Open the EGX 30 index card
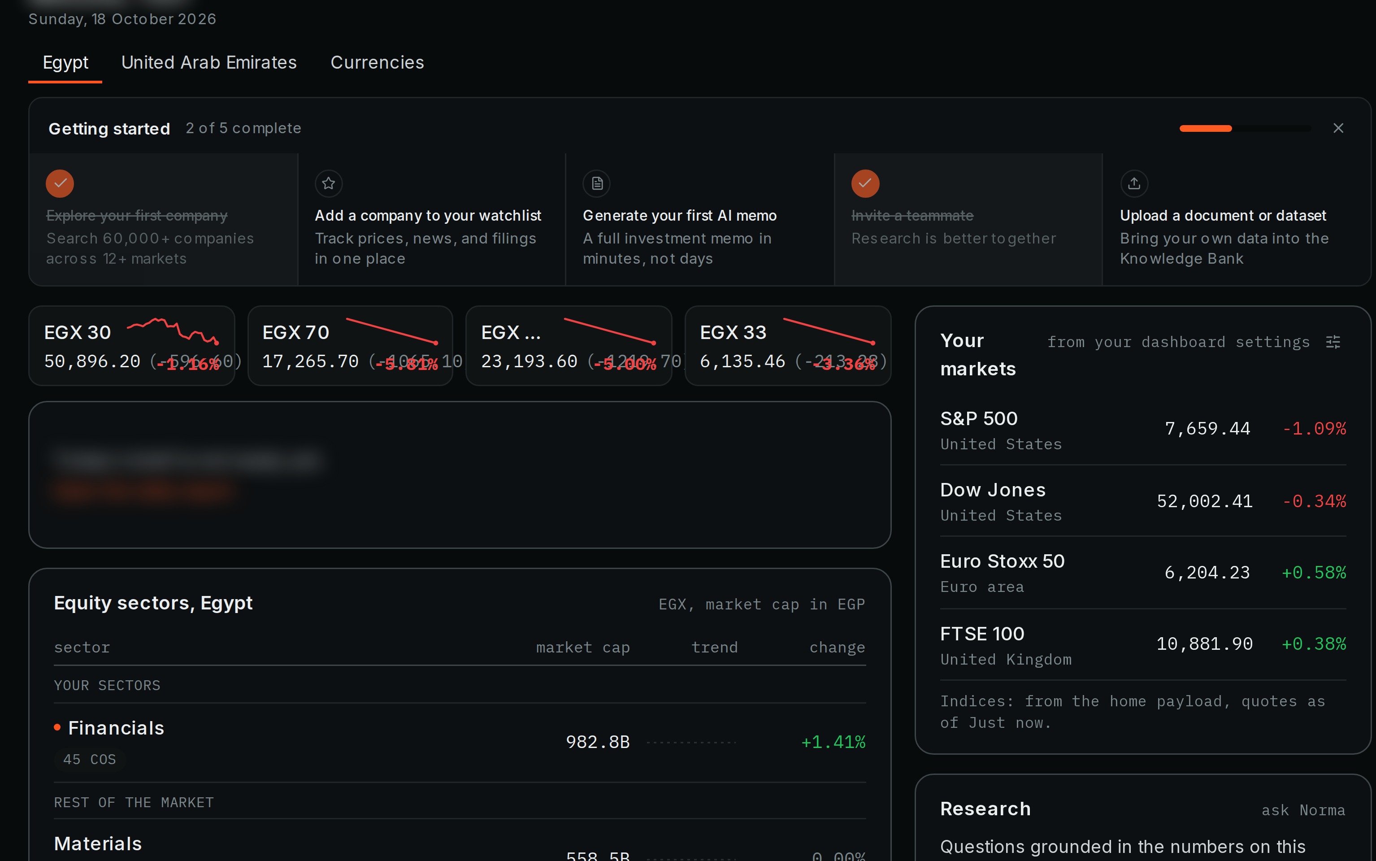 point(131,346)
